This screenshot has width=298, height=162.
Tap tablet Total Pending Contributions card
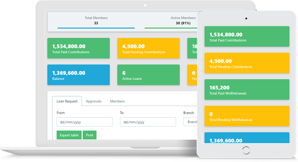[x=247, y=63]
